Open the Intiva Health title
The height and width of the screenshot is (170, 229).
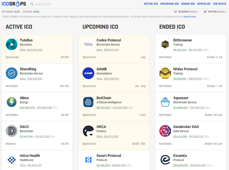tap(30, 156)
